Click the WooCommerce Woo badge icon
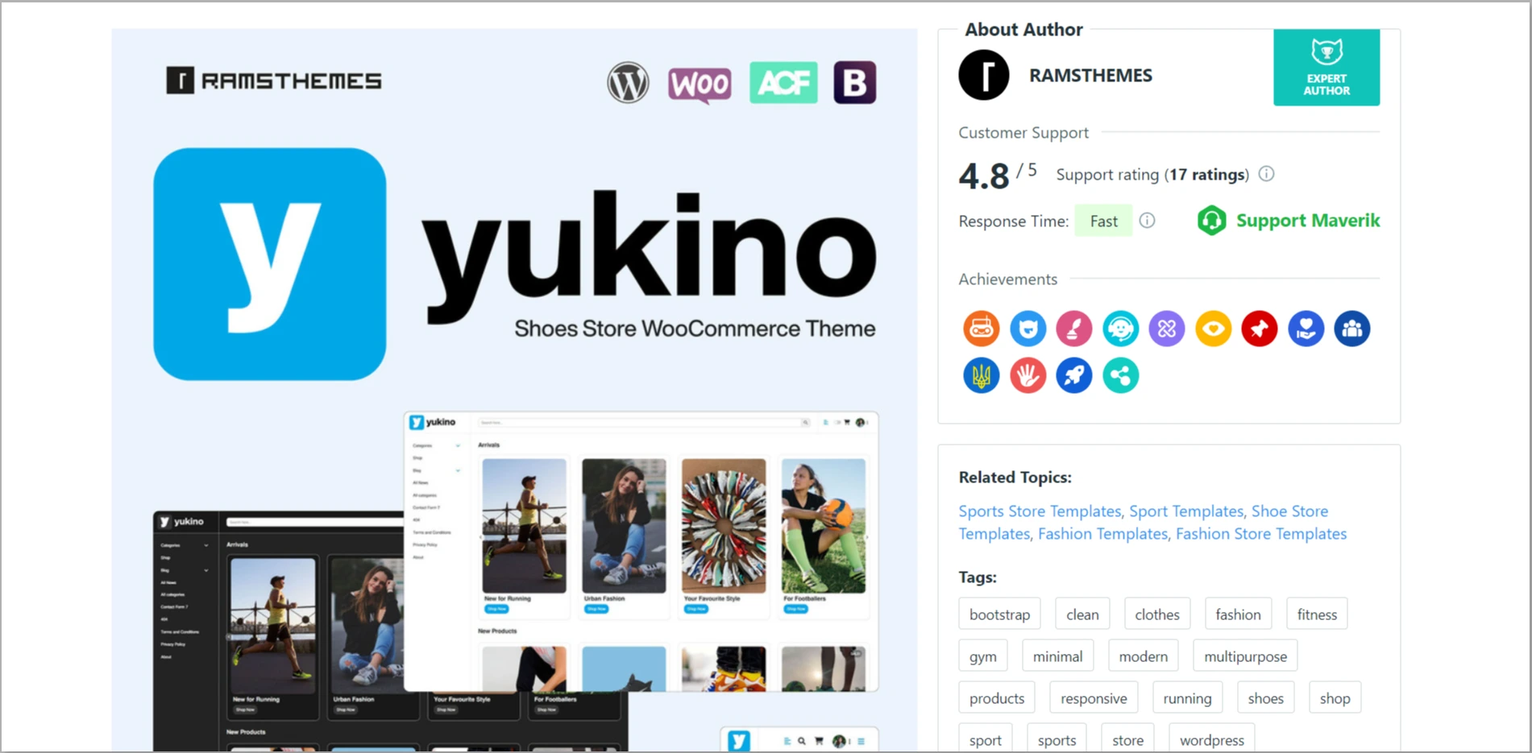The width and height of the screenshot is (1532, 753). tap(700, 84)
